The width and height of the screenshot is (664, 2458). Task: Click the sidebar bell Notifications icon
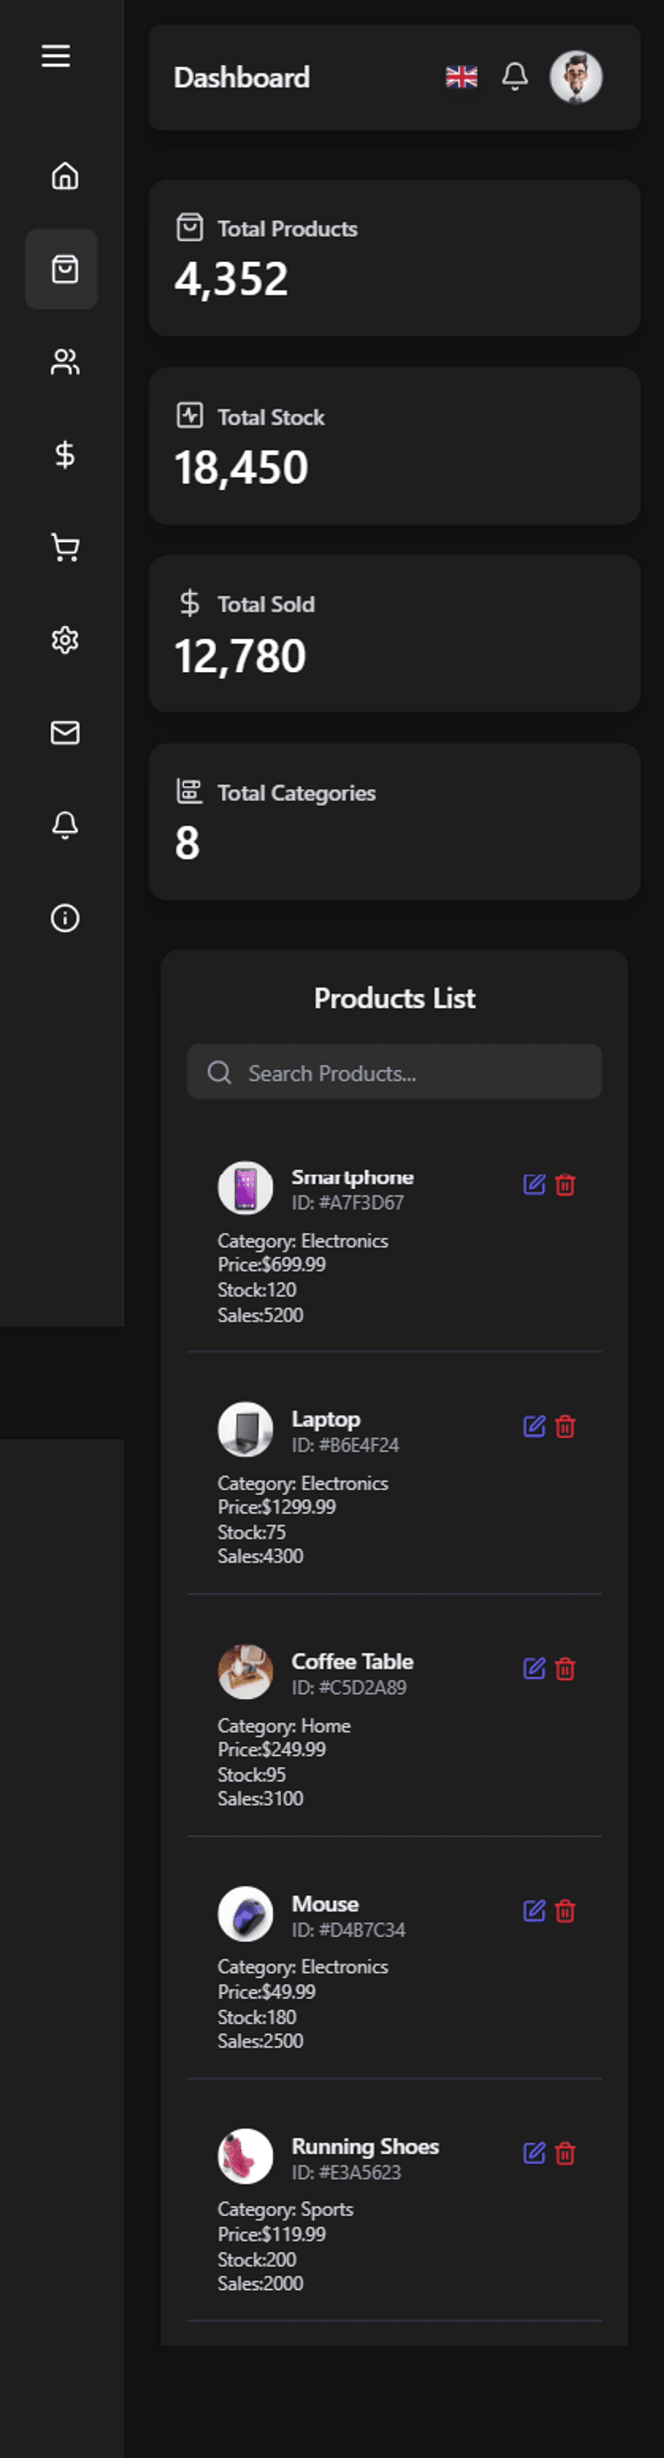pos(64,824)
